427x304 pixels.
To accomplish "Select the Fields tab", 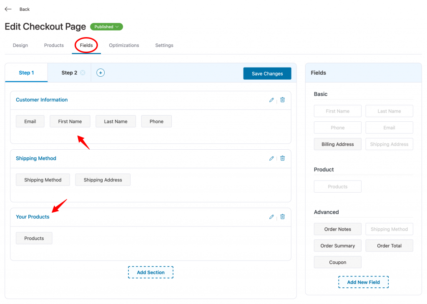I will 86,45.
